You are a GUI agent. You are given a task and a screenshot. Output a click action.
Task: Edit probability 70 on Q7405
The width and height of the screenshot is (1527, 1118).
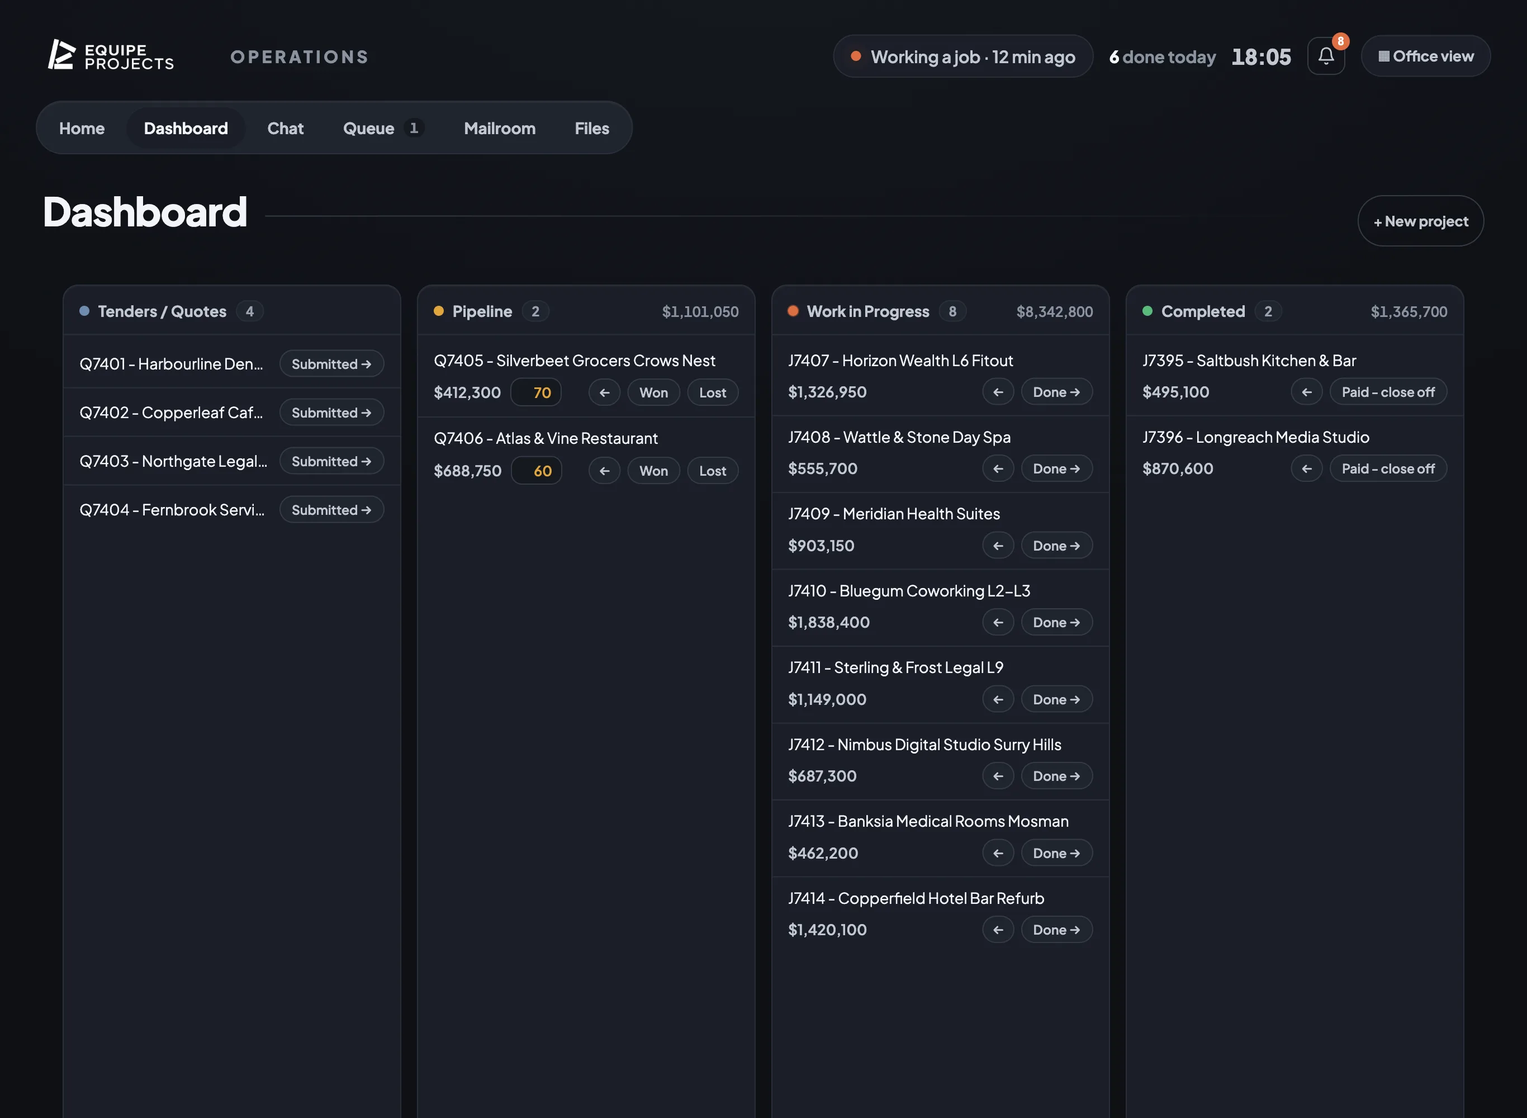point(537,392)
